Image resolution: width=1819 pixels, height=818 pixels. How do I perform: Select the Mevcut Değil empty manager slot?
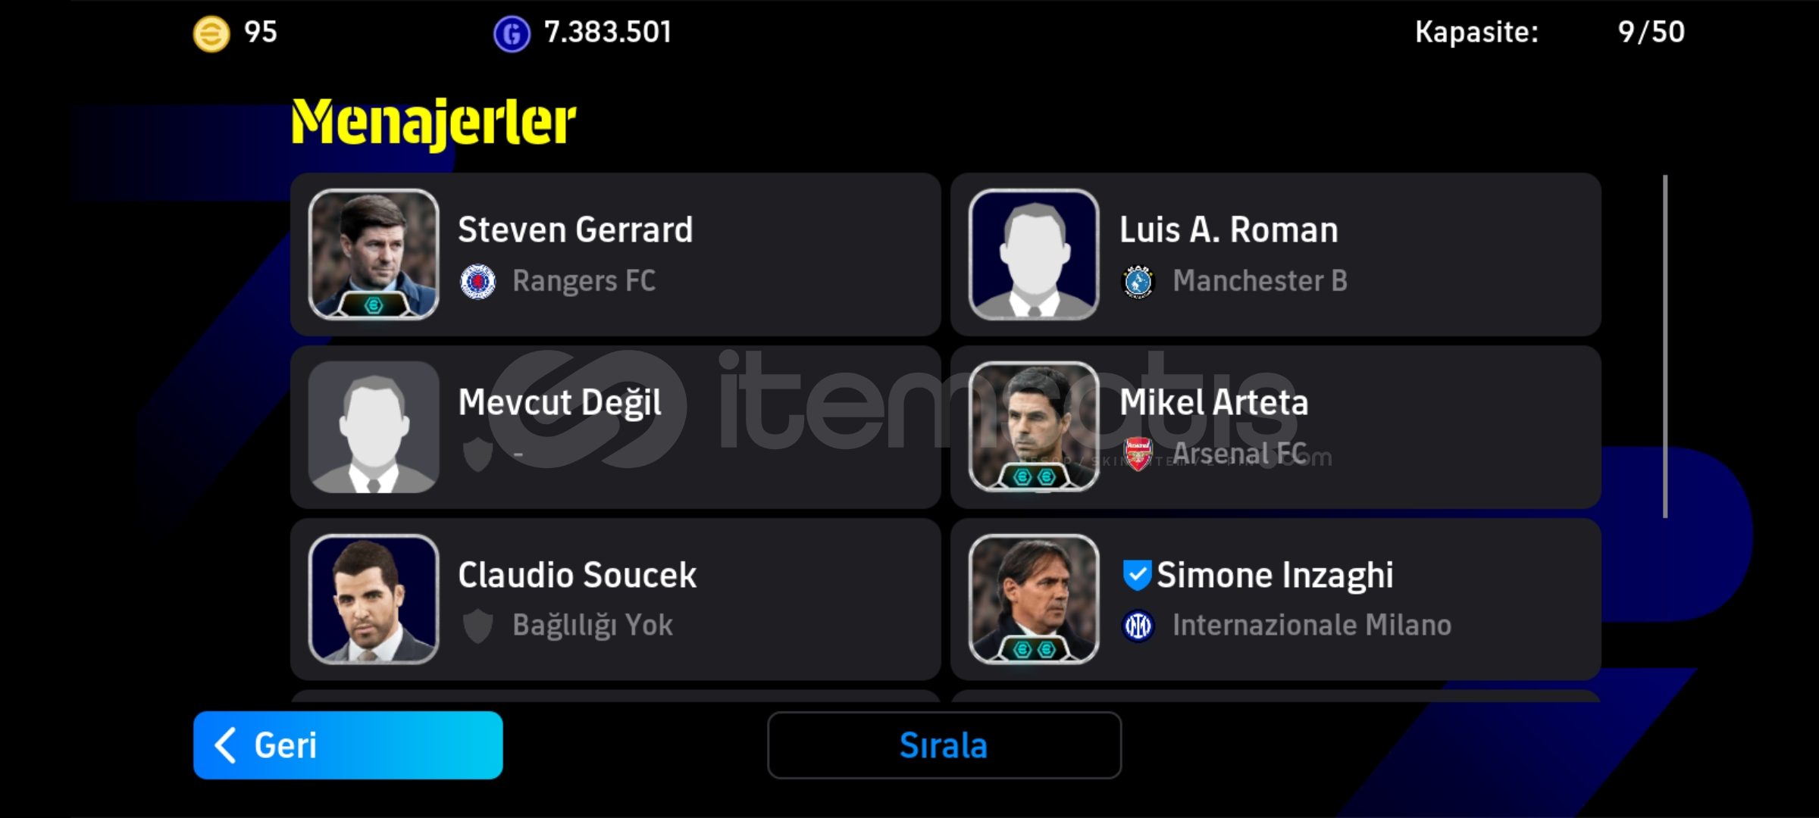coord(615,427)
